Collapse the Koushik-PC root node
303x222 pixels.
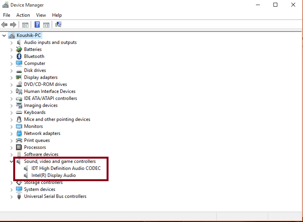pos(4,35)
